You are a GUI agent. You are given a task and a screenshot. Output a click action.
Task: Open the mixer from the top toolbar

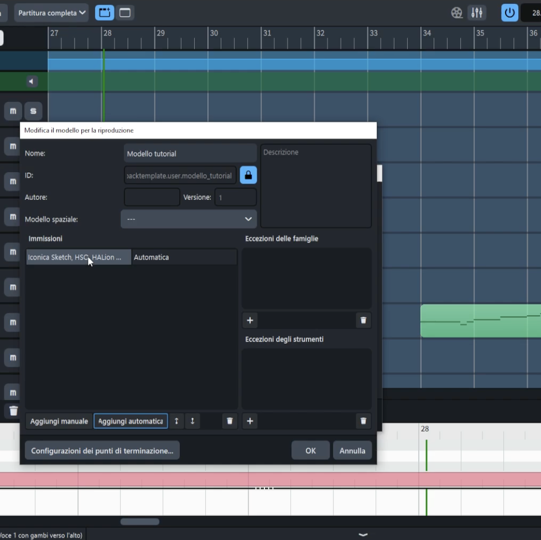pyautogui.click(x=476, y=13)
